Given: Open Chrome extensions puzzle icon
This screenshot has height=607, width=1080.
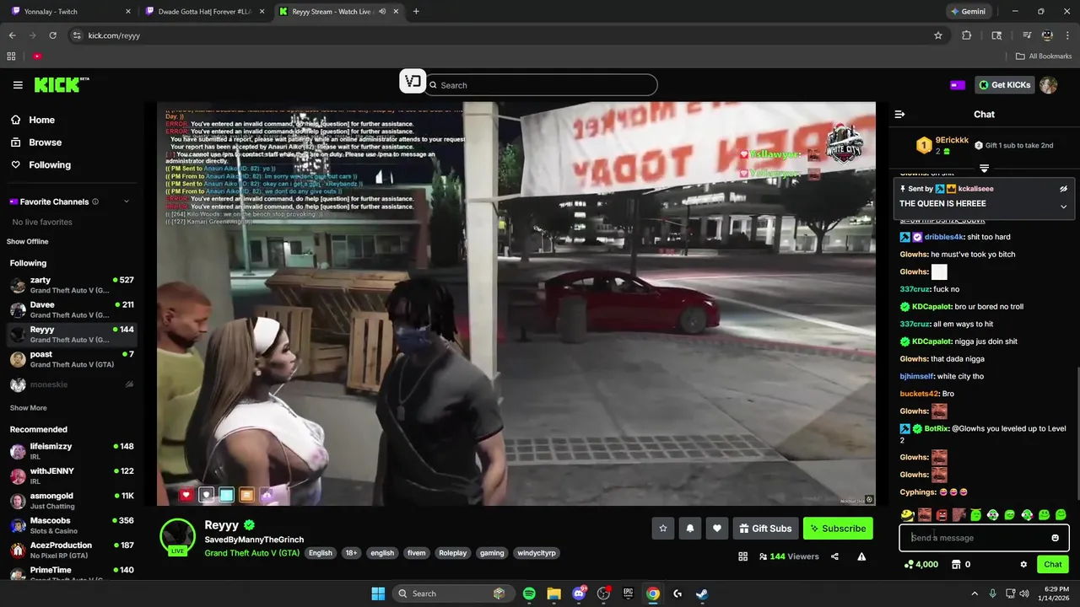Looking at the screenshot, I should [967, 35].
